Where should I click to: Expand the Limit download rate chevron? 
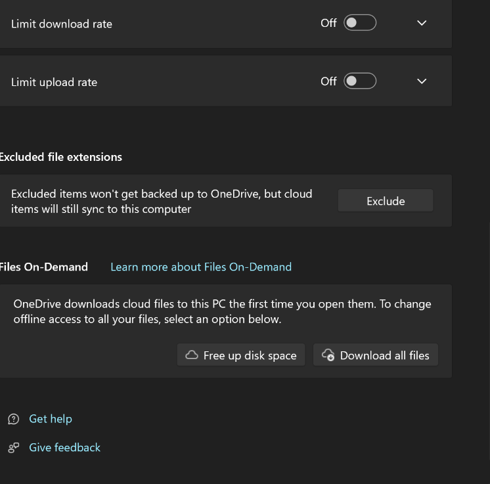[422, 23]
